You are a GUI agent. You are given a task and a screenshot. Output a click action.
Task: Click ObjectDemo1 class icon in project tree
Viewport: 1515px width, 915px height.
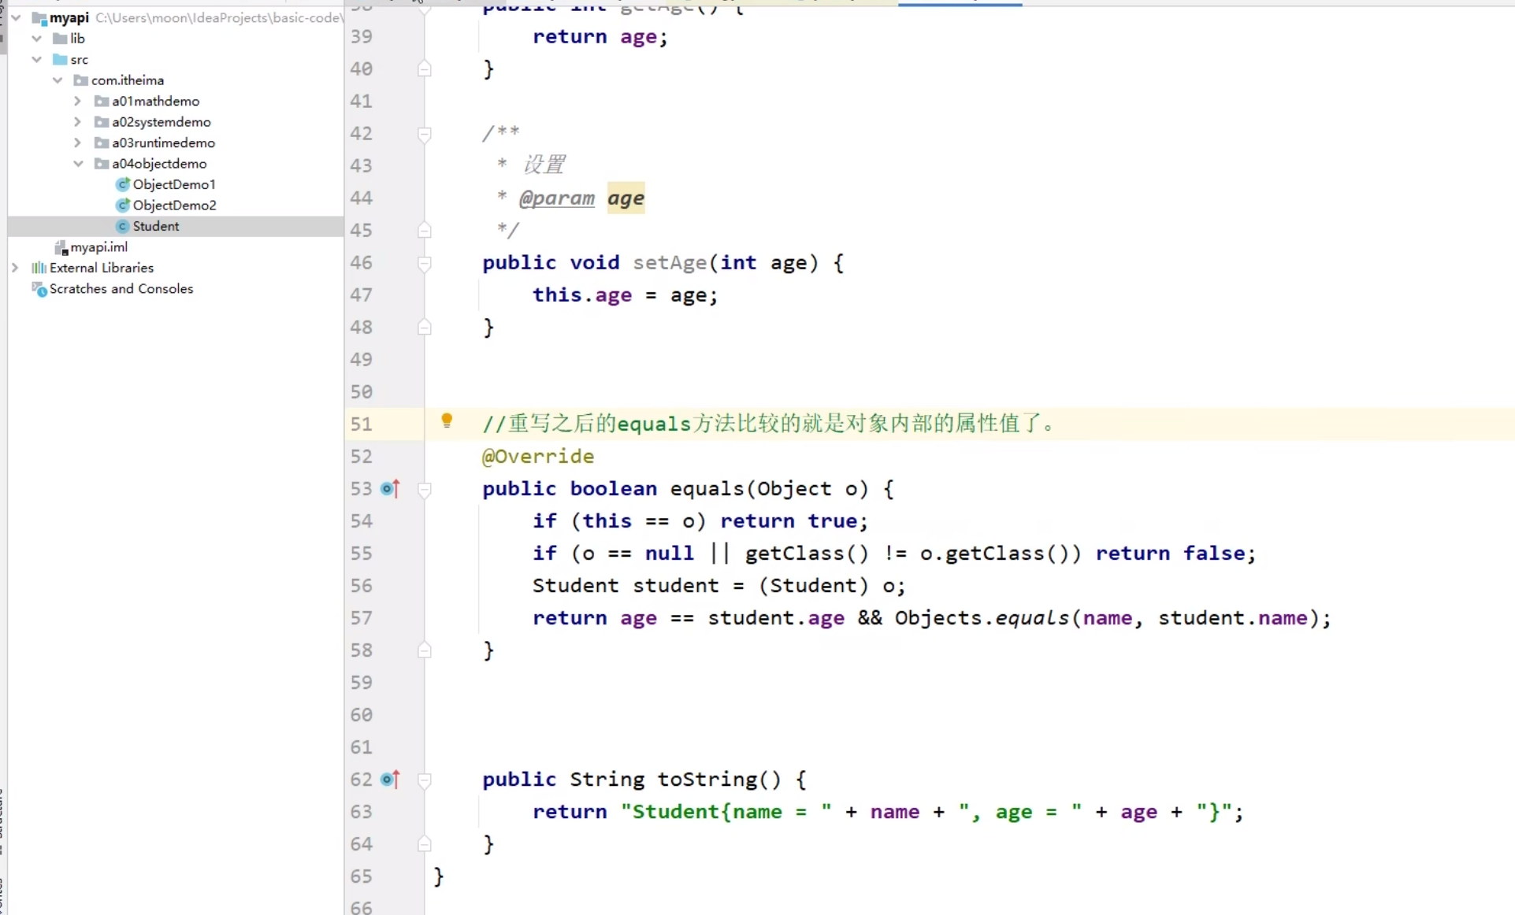pos(122,184)
